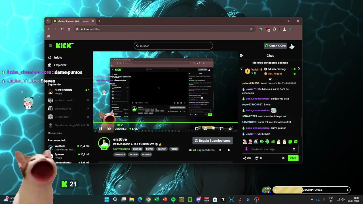Open a new Chrome tab
This screenshot has height=204, width=363.
tap(100, 21)
